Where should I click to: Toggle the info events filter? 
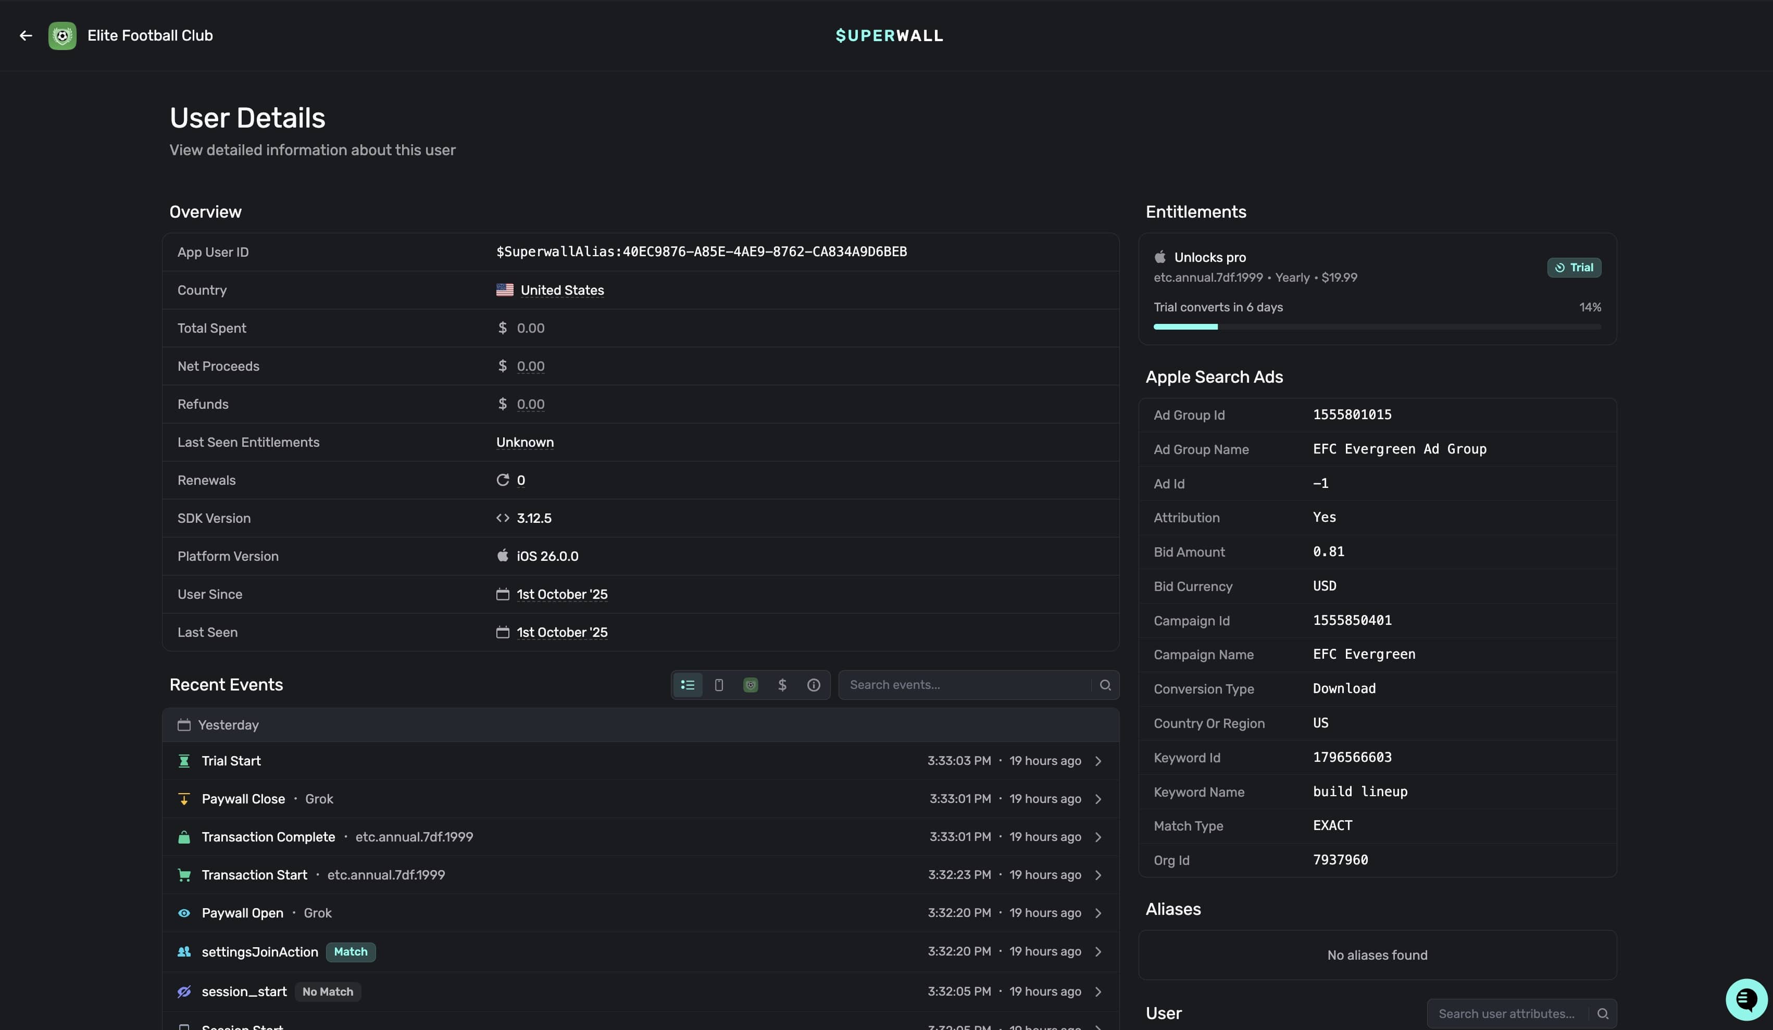(x=814, y=685)
